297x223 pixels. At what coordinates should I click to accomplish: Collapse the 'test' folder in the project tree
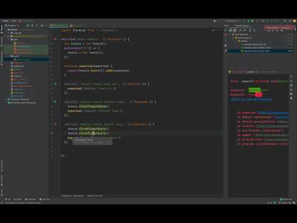pos(9,56)
